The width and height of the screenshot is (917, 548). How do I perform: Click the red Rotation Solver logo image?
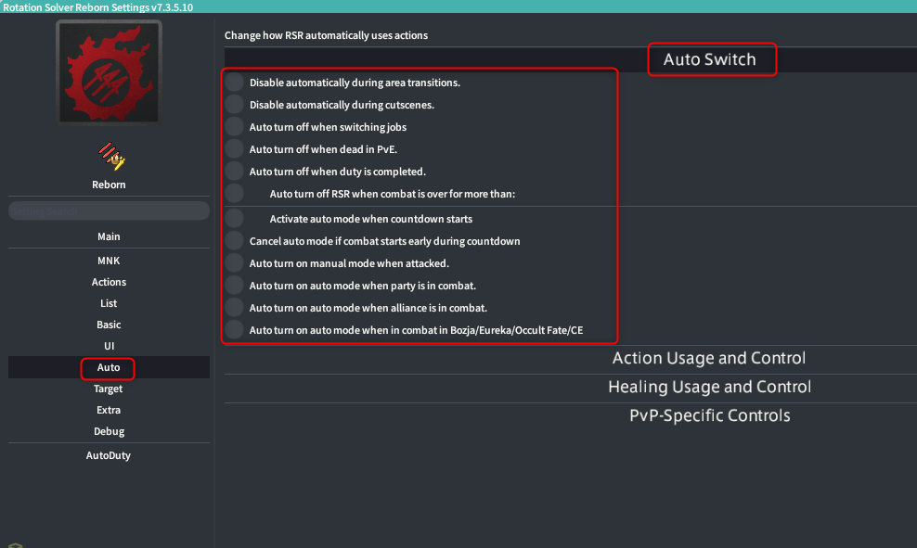(109, 72)
